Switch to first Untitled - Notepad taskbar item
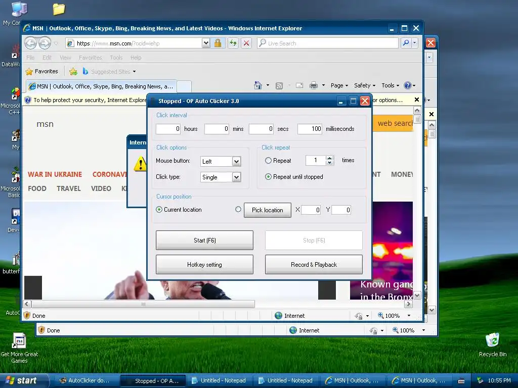 pyautogui.click(x=220, y=381)
